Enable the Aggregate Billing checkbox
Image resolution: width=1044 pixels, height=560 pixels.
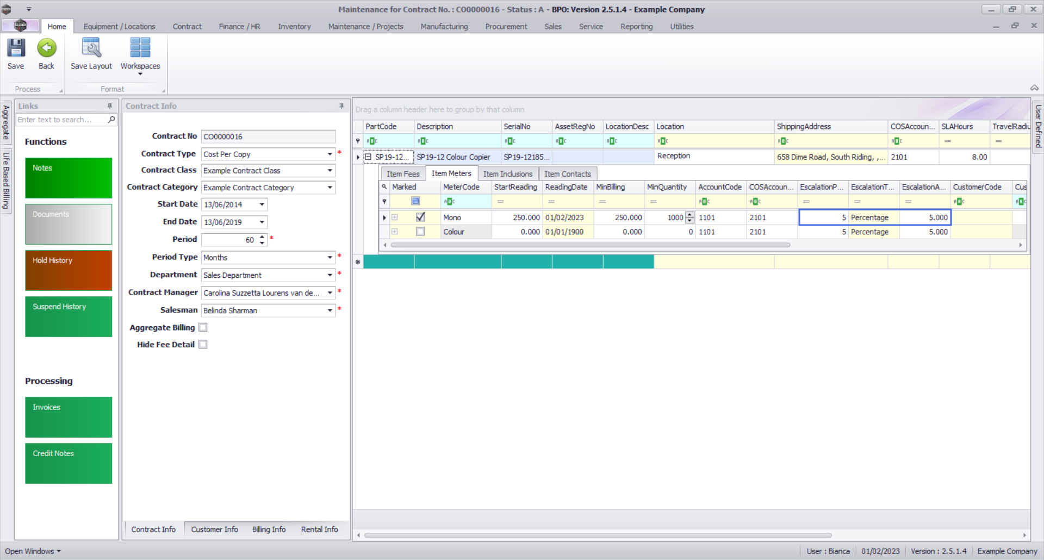coord(203,327)
